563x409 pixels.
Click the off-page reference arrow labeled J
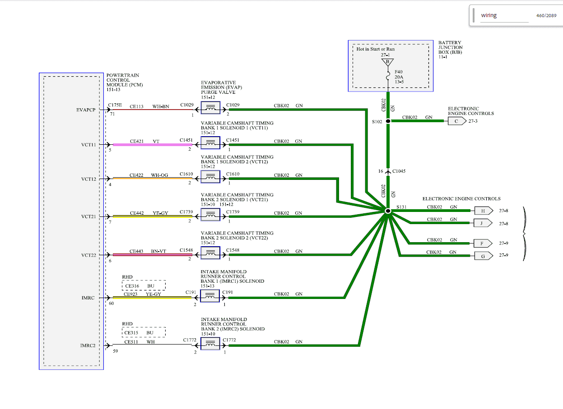pyautogui.click(x=483, y=223)
